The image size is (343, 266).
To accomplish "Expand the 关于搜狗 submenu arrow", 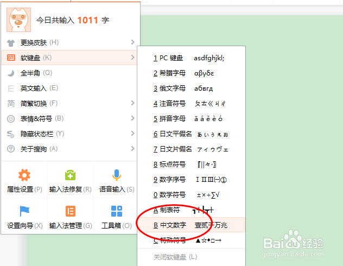I will tap(132, 149).
